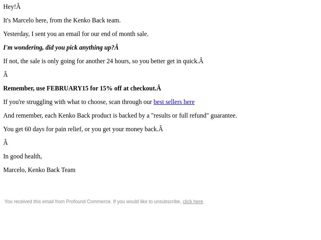Click the line introducing Marcelo from Kenko Back
Image resolution: width=321 pixels, height=240 pixels.
coord(62,20)
